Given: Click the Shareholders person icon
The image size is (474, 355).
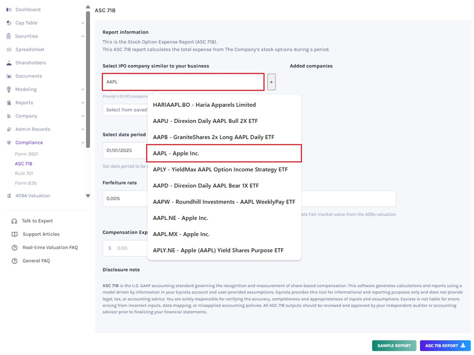Looking at the screenshot, I should pos(9,63).
